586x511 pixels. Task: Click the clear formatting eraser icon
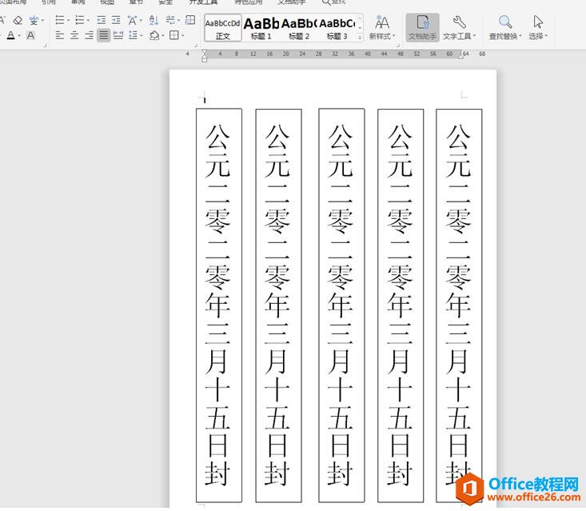[18, 20]
